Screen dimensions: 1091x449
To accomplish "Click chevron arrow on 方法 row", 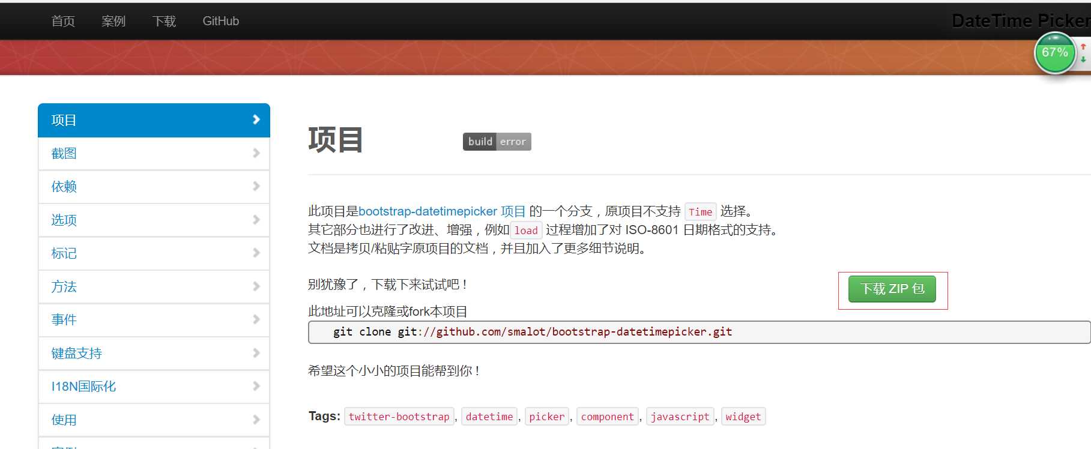I will click(256, 286).
